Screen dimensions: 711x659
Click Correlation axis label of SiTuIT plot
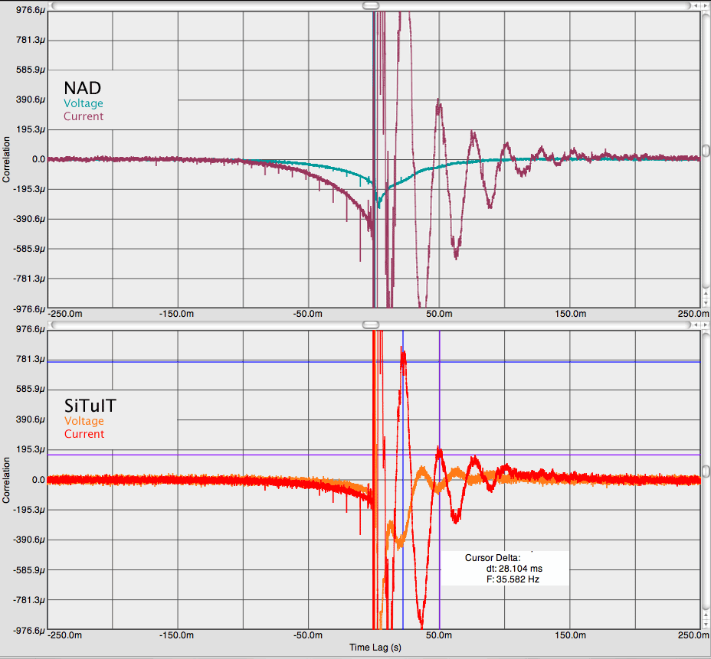click(x=6, y=480)
